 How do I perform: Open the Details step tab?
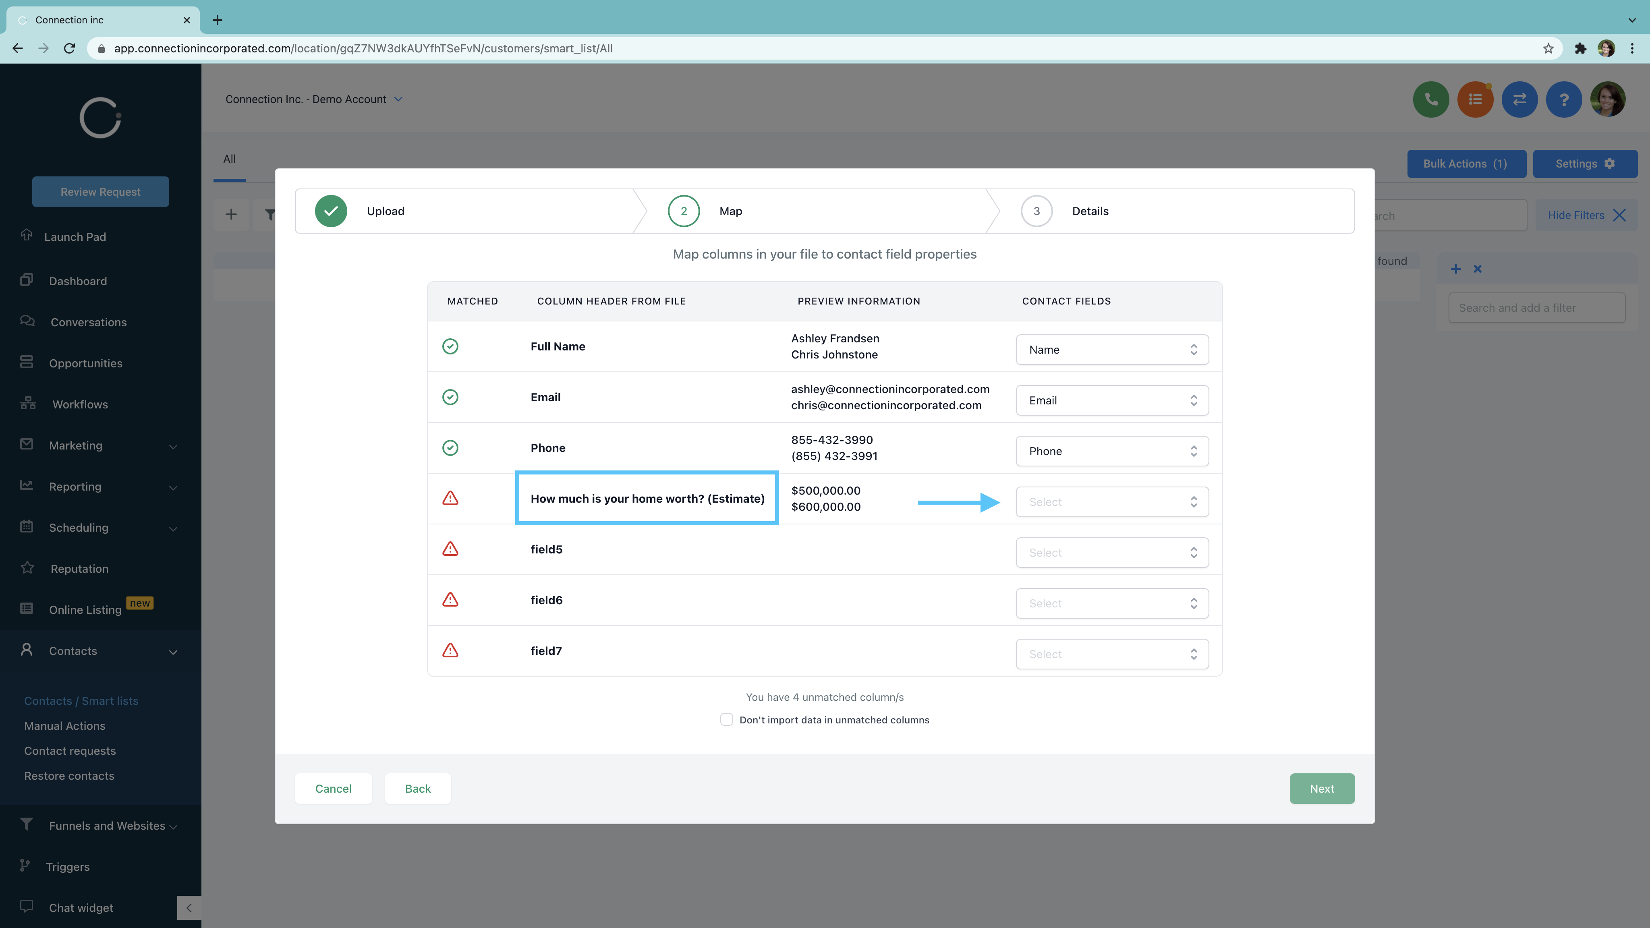[1089, 211]
